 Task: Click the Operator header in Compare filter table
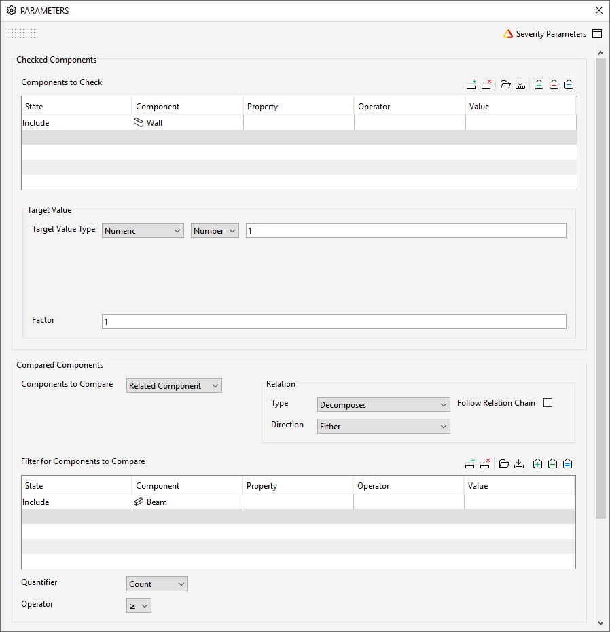pyautogui.click(x=408, y=486)
